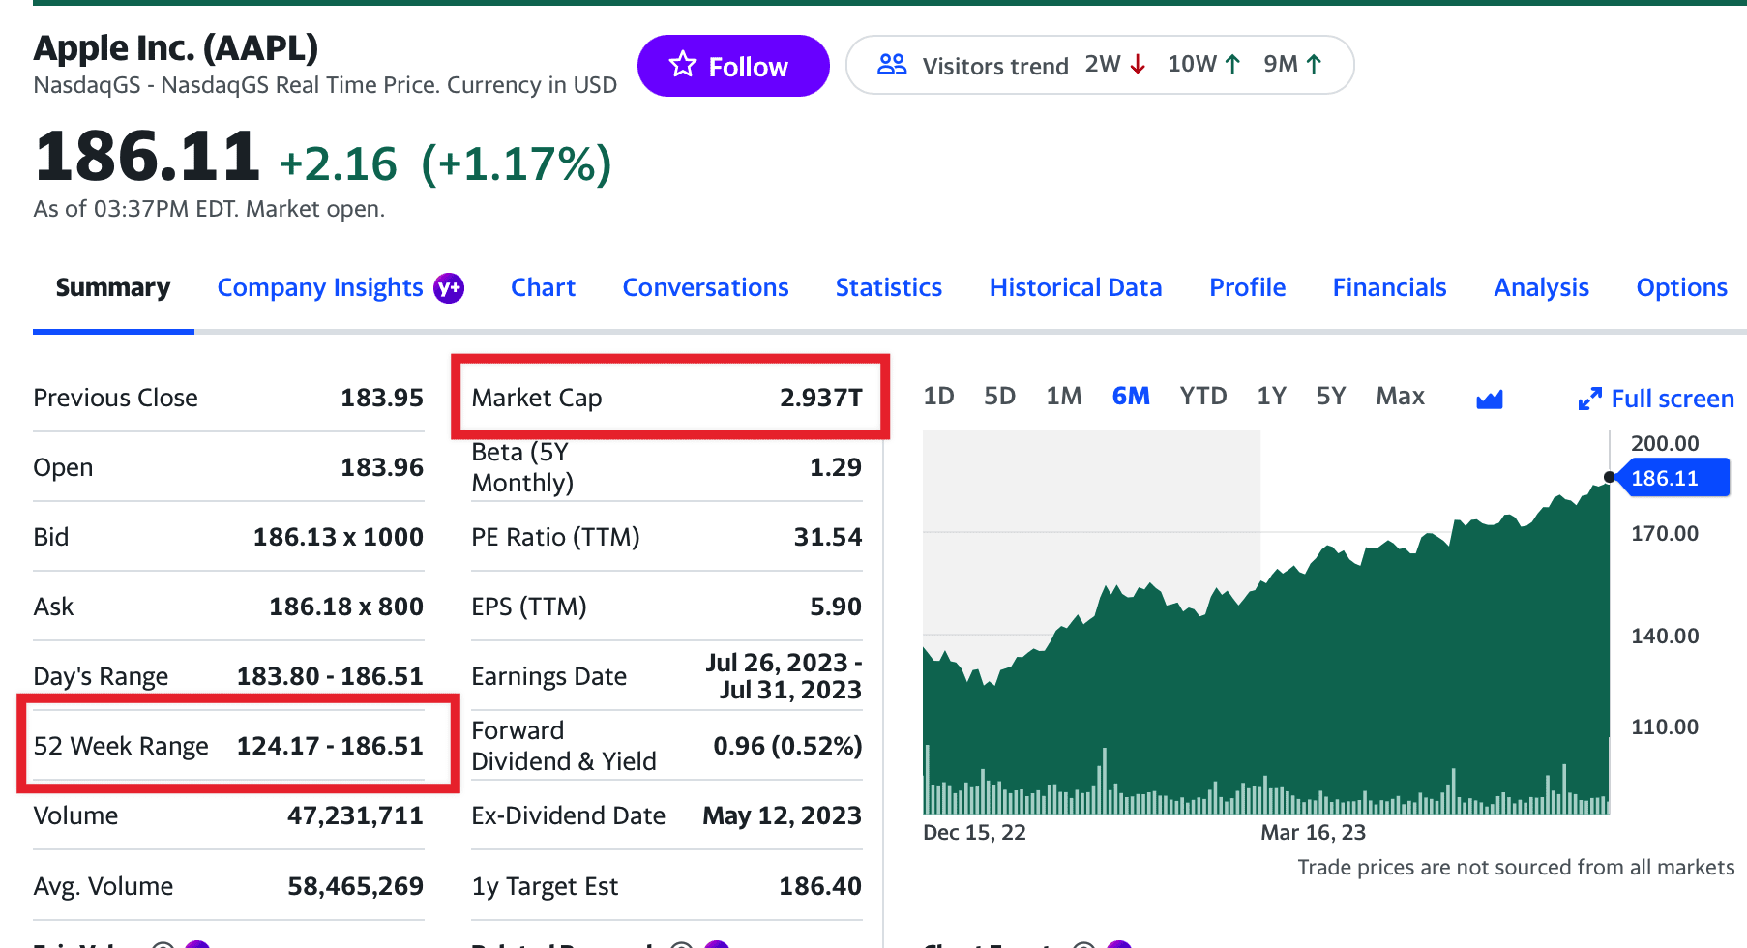This screenshot has width=1747, height=948.
Task: Click the 186.11 price marker on chart
Action: tap(1673, 478)
